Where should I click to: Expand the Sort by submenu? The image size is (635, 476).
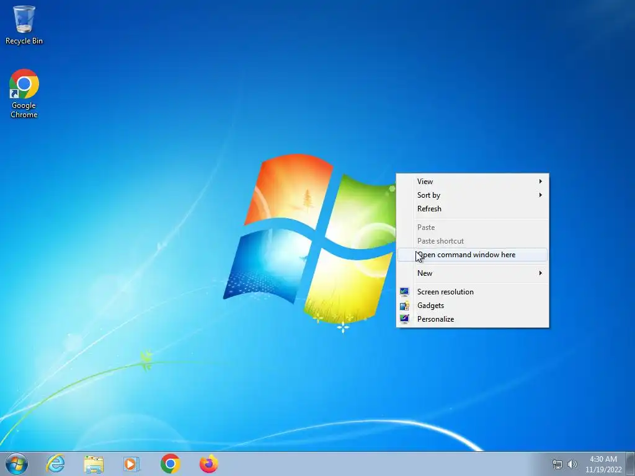(x=472, y=195)
